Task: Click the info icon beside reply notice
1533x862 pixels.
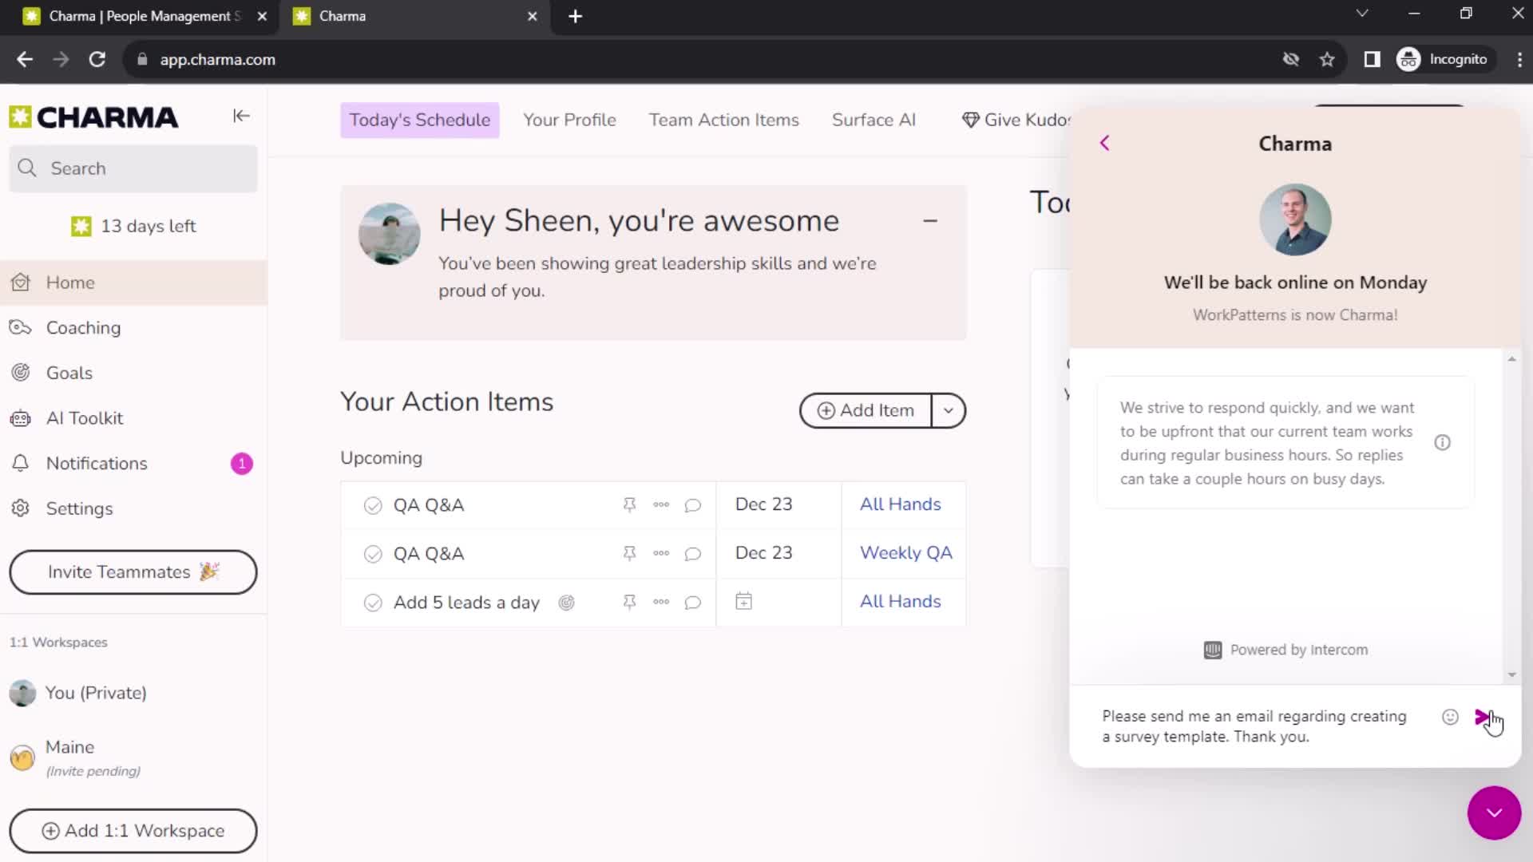Action: pyautogui.click(x=1442, y=443)
